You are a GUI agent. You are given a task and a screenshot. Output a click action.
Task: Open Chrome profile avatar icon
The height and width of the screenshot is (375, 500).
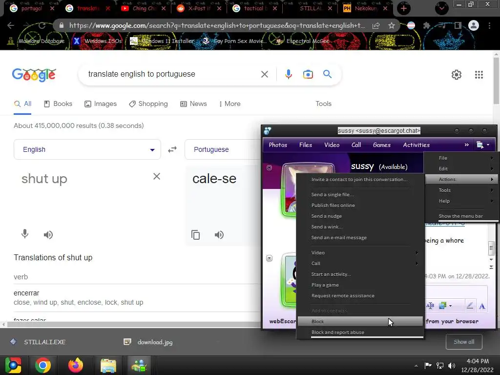click(x=474, y=25)
